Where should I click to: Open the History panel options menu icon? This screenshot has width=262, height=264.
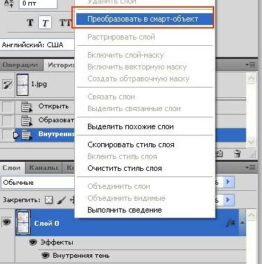(250, 65)
